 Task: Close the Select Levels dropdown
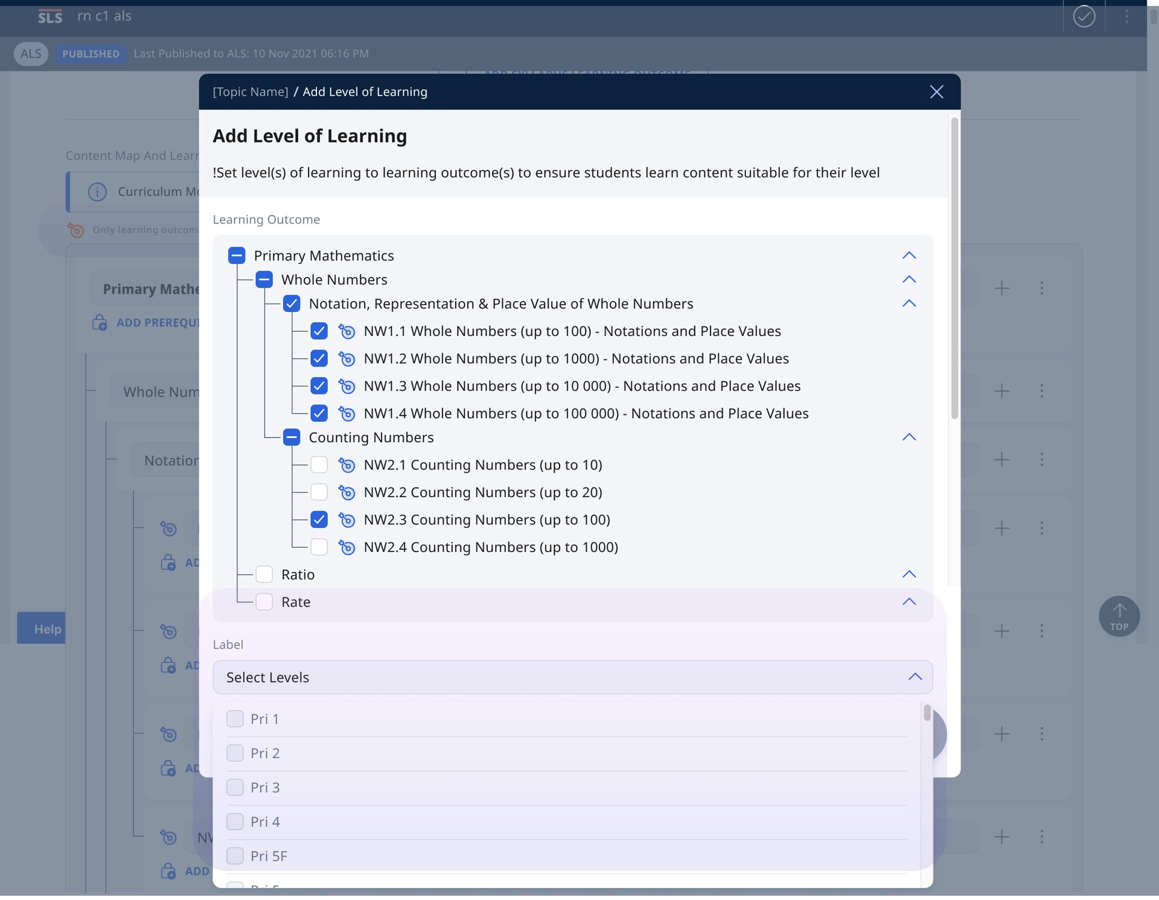point(915,677)
